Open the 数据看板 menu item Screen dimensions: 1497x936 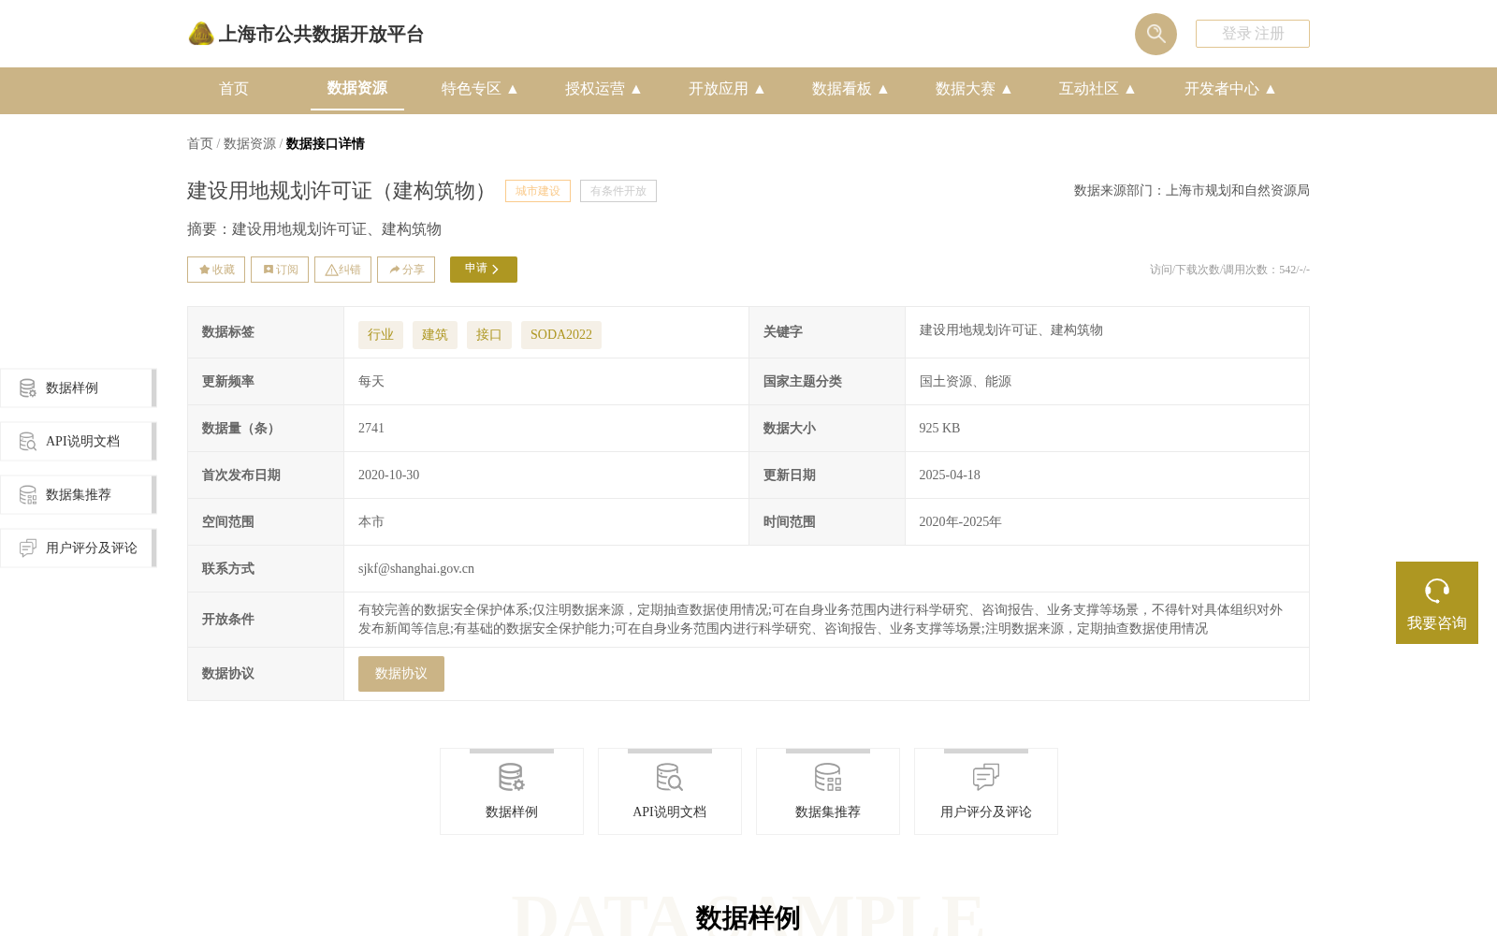[x=842, y=89]
